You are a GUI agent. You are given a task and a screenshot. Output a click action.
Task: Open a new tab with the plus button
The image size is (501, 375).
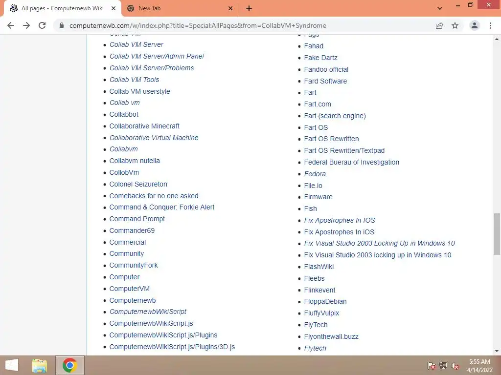(x=249, y=9)
